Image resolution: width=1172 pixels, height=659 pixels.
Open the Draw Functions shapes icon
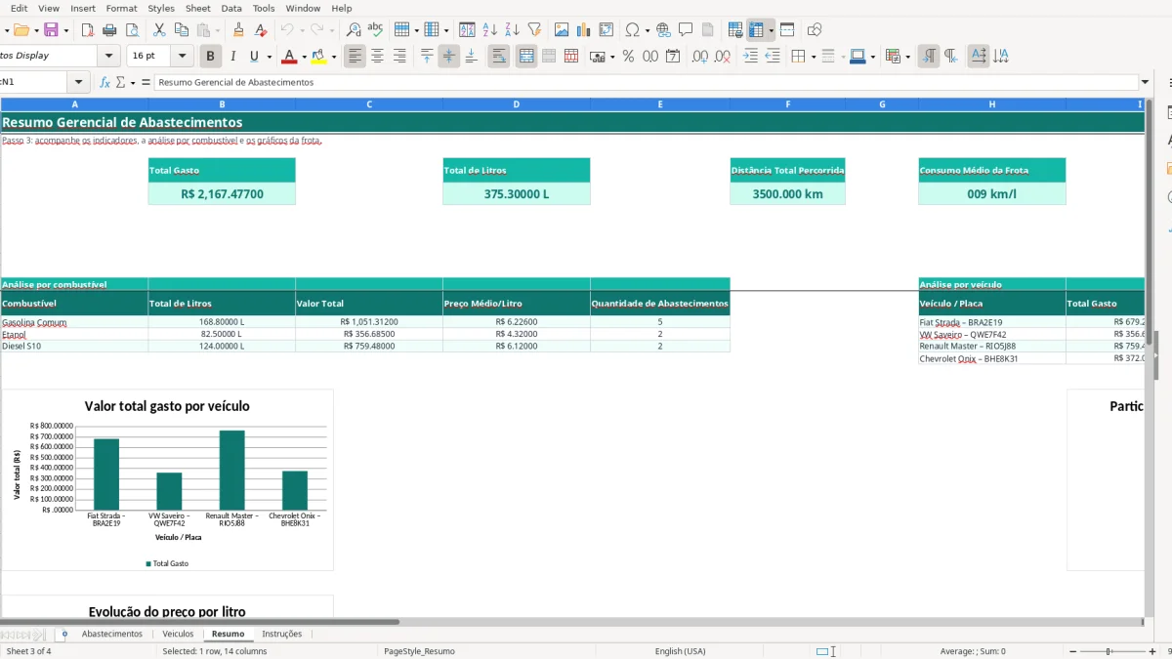815,30
